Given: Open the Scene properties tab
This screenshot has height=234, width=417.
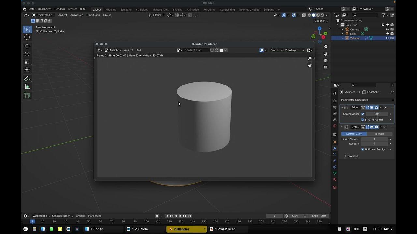Looking at the screenshot, I should pyautogui.click(x=335, y=120).
